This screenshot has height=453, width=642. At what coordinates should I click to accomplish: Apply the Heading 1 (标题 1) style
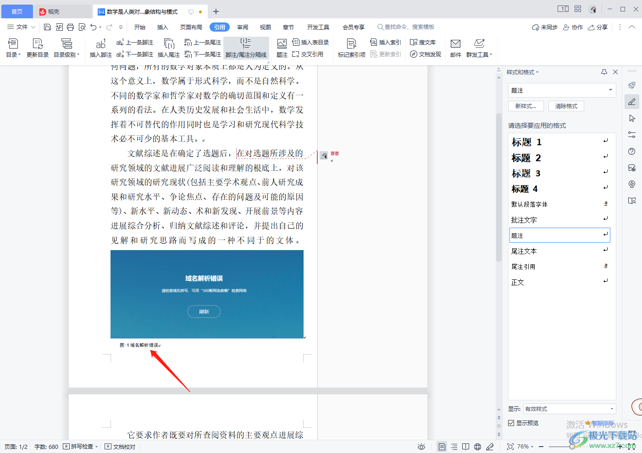click(x=559, y=142)
